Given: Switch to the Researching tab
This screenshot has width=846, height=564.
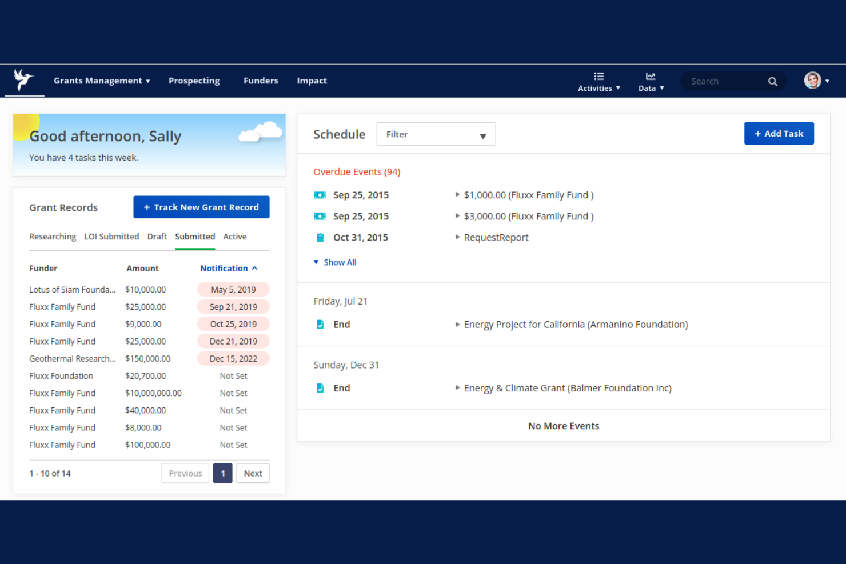Looking at the screenshot, I should (53, 237).
